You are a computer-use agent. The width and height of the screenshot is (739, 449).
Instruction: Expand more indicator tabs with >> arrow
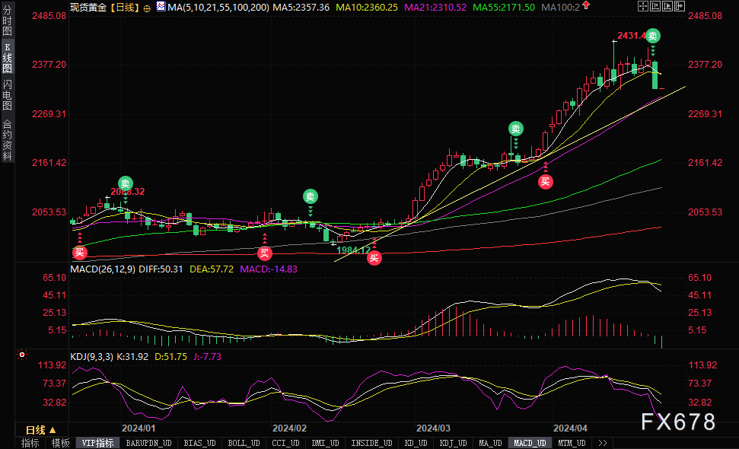click(x=602, y=443)
